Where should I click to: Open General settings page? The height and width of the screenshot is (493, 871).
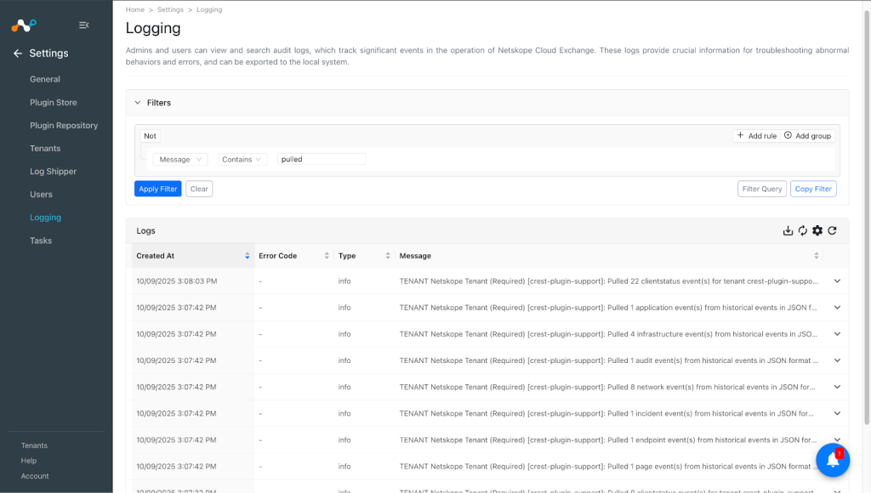point(45,79)
